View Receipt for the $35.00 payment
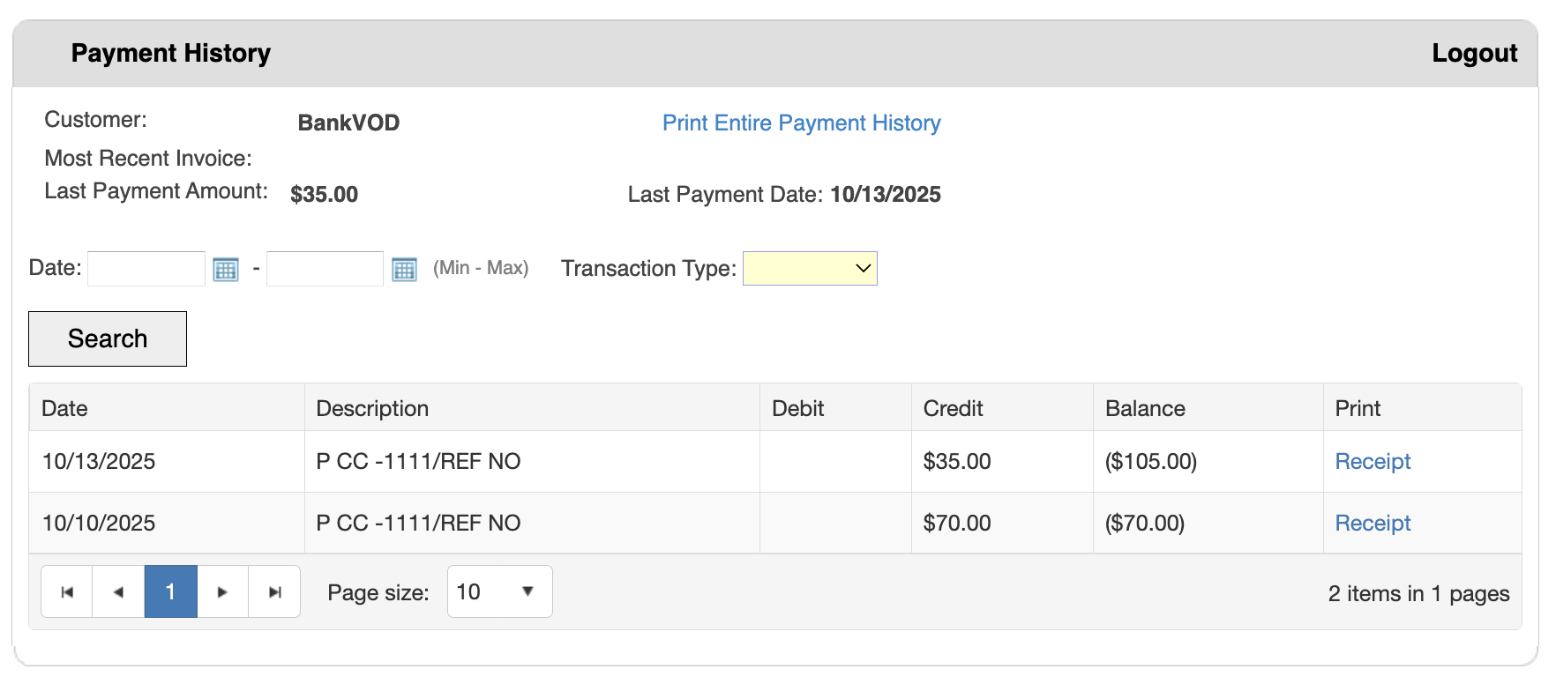 point(1373,461)
